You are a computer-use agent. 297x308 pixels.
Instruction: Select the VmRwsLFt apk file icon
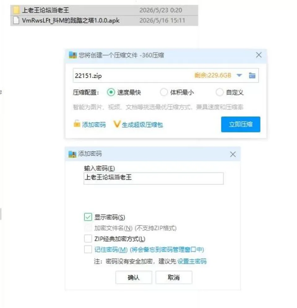(16, 20)
